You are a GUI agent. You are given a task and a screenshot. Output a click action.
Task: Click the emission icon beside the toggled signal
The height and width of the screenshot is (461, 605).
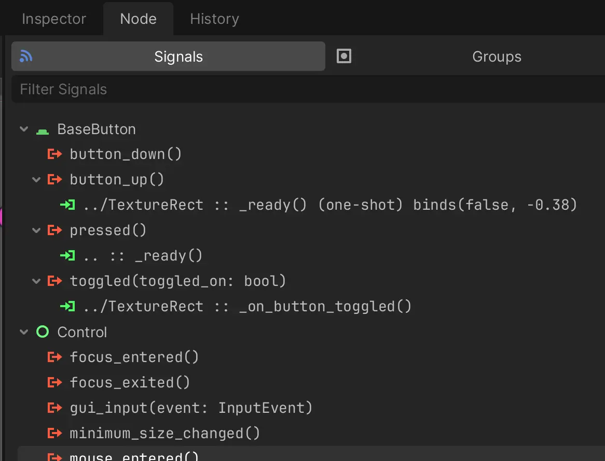pos(54,281)
